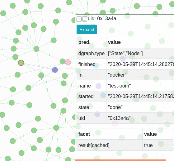Select the blue graph node
This screenshot has width=174, height=161.
pos(55,70)
